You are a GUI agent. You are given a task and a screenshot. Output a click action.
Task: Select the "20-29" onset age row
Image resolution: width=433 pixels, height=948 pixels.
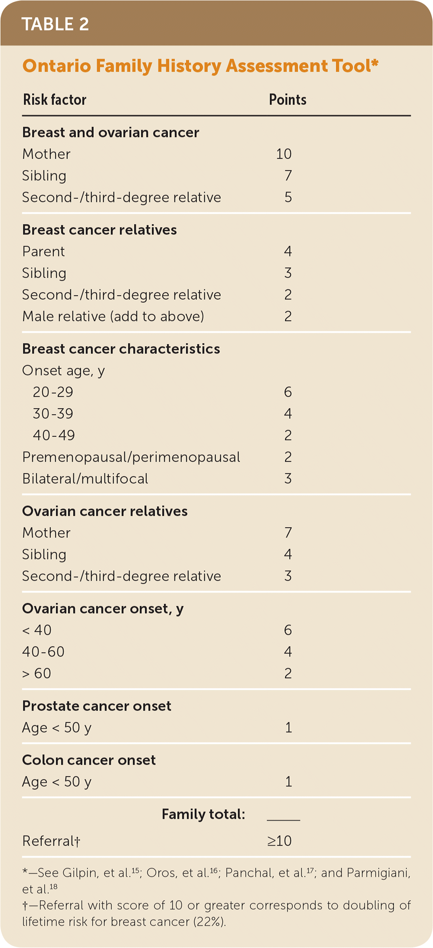pos(53,392)
